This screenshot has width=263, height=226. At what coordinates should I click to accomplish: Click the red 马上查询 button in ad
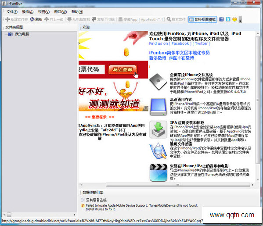pyautogui.click(x=123, y=70)
